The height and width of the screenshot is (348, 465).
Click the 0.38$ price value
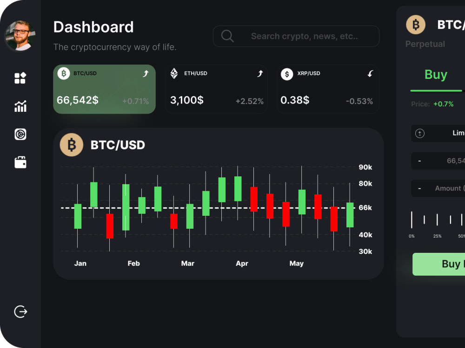coord(295,100)
